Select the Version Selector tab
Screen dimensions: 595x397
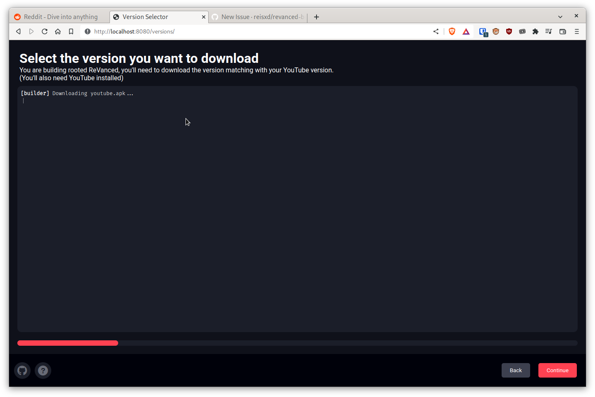coord(159,17)
